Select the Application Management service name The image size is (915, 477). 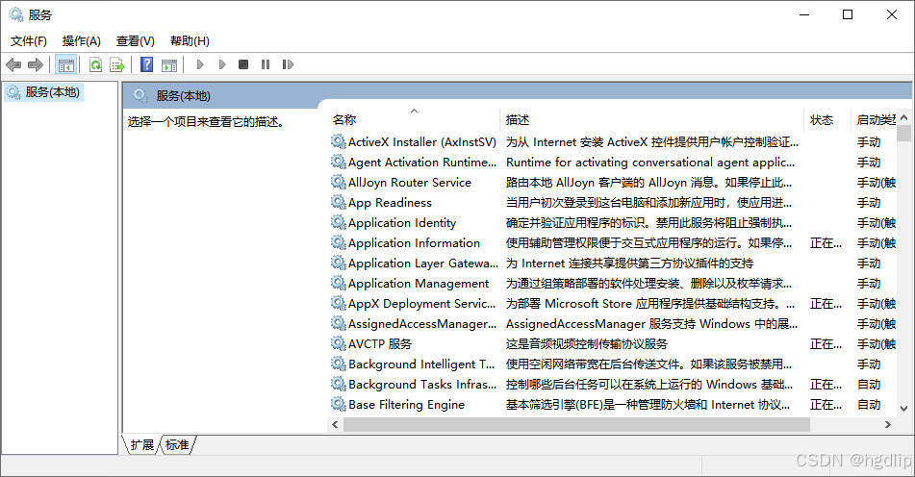419,284
